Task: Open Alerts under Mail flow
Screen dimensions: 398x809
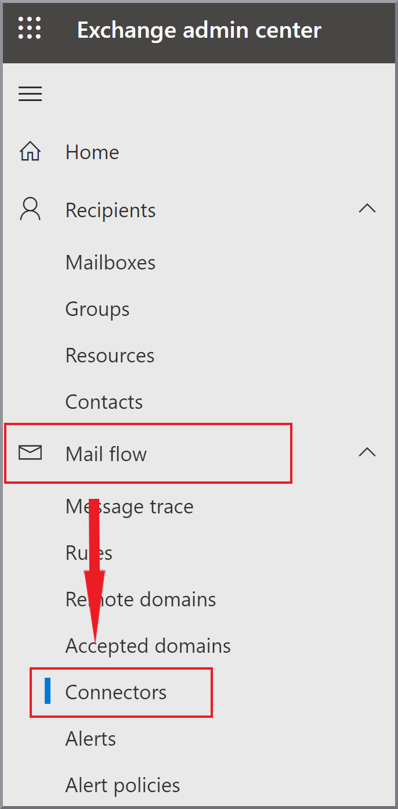Action: pyautogui.click(x=91, y=739)
